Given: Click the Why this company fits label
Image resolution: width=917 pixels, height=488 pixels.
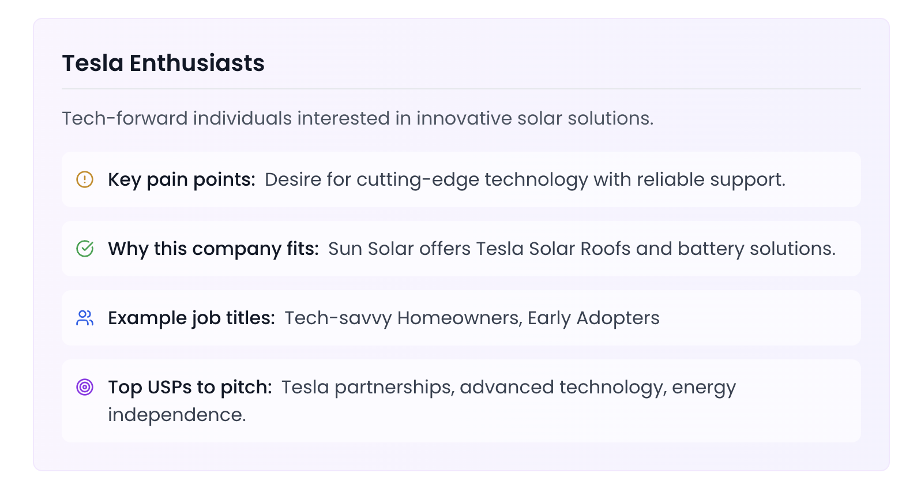Looking at the screenshot, I should click(x=213, y=249).
